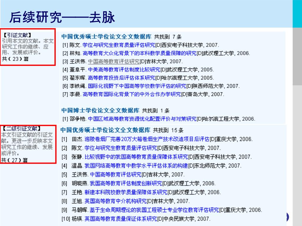Screen dimensions: 302x226
Task: Click author name 马朝晖
Action: coord(80,210)
